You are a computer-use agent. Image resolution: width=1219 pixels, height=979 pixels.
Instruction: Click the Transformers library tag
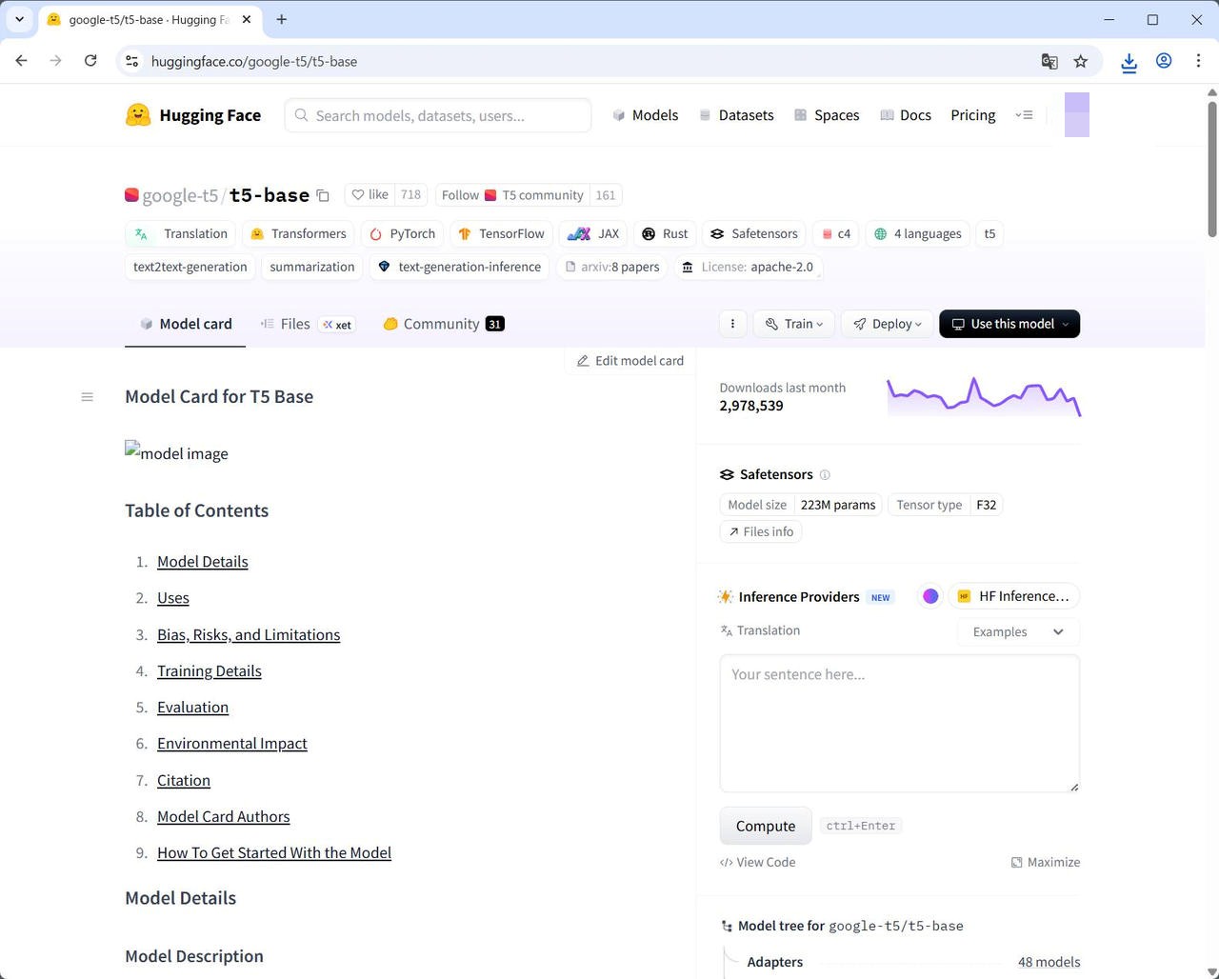pyautogui.click(x=298, y=233)
